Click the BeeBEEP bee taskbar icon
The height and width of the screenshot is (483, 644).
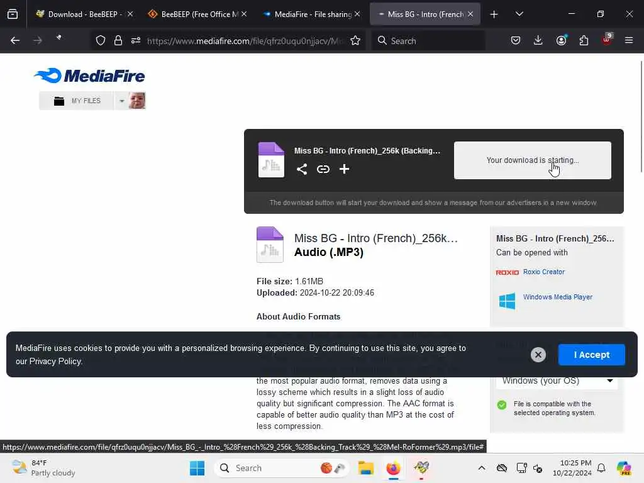[421, 467]
